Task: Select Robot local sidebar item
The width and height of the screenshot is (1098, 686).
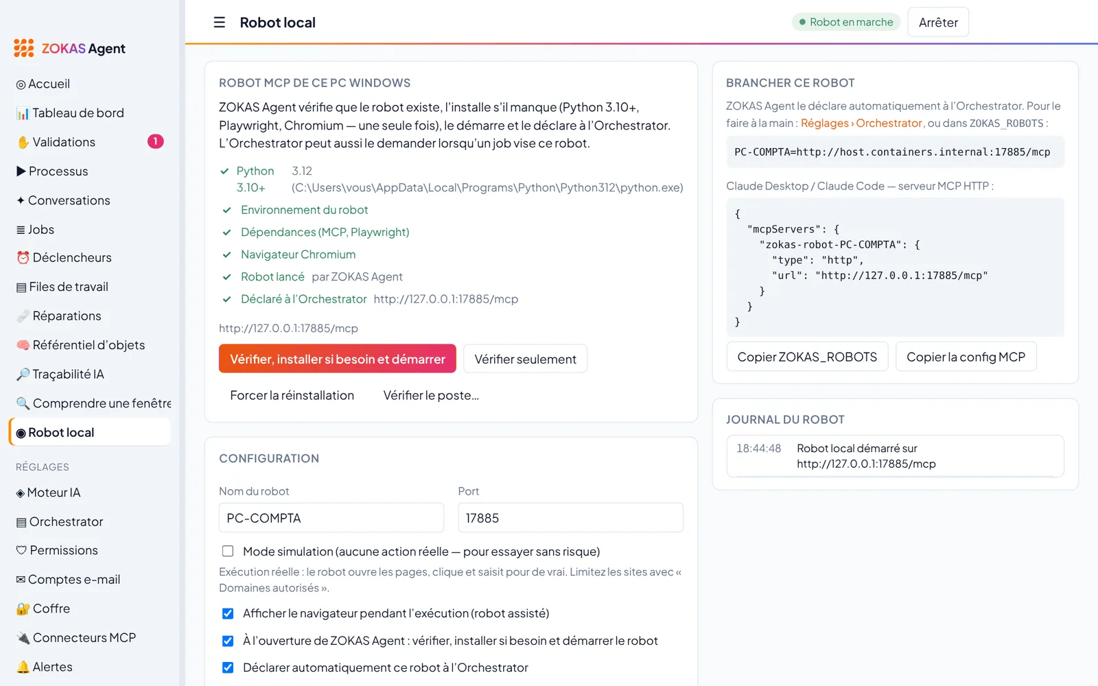Action: pos(90,432)
